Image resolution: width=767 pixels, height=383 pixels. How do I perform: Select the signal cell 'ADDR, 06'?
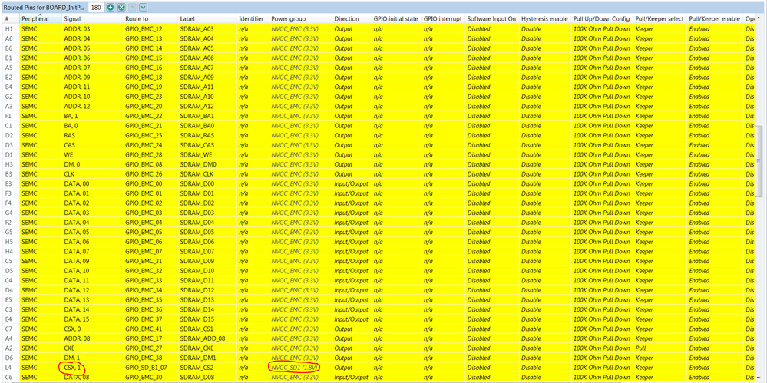click(77, 58)
